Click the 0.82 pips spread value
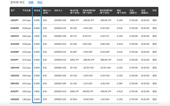The height and width of the screenshot is (106, 170). click(x=27, y=91)
